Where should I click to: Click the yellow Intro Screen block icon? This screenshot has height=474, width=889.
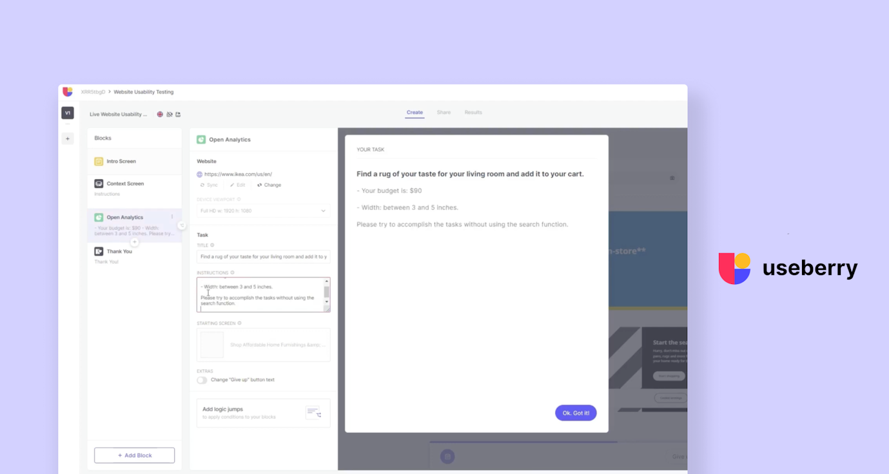click(99, 161)
